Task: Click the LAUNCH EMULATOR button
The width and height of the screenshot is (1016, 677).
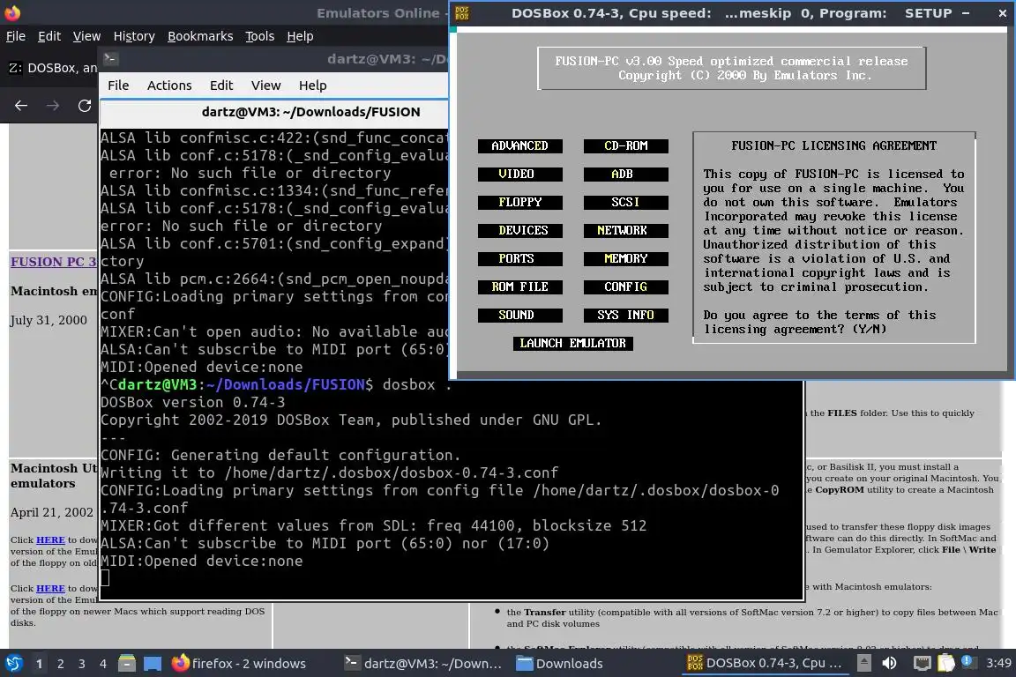Action: pos(572,344)
